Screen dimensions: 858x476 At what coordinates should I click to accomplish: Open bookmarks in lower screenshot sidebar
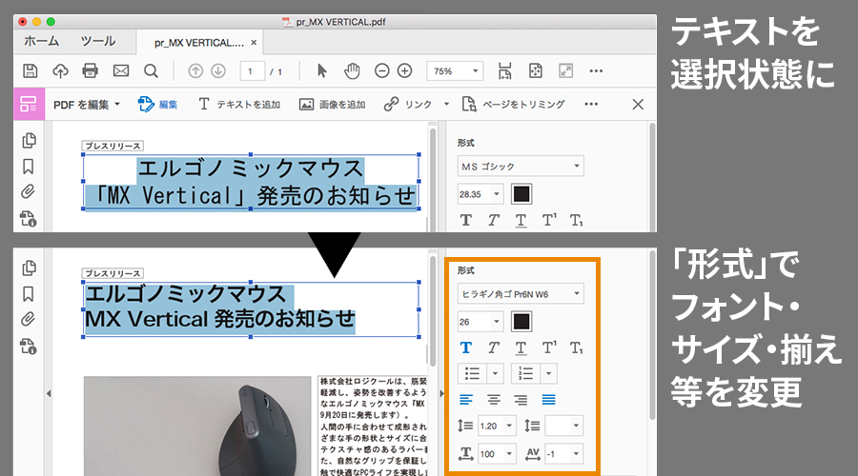pyautogui.click(x=29, y=293)
